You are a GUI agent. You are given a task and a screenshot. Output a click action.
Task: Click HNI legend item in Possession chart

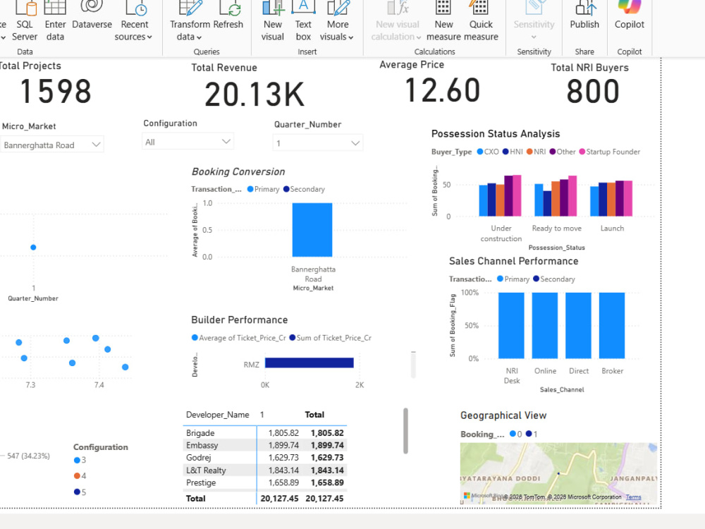tap(513, 152)
